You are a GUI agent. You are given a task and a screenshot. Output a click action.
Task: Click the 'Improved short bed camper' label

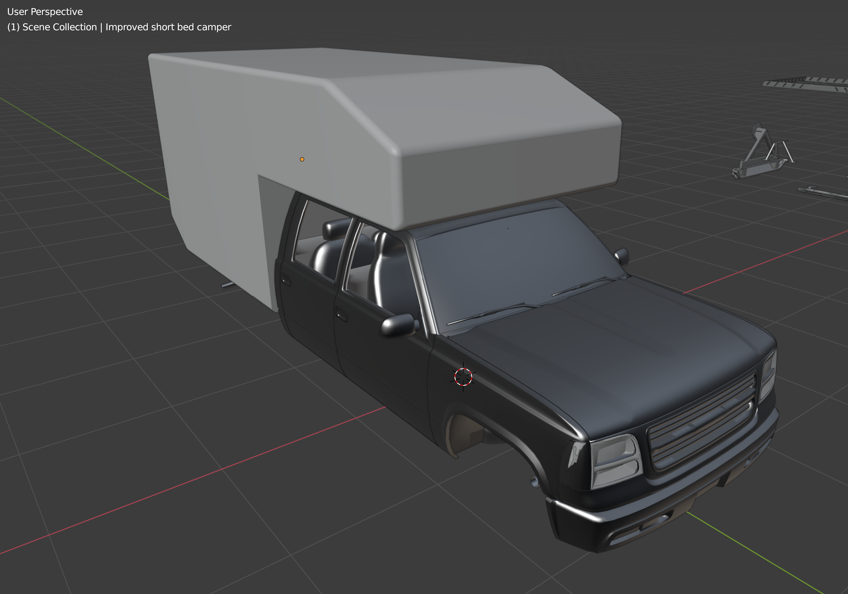point(169,27)
